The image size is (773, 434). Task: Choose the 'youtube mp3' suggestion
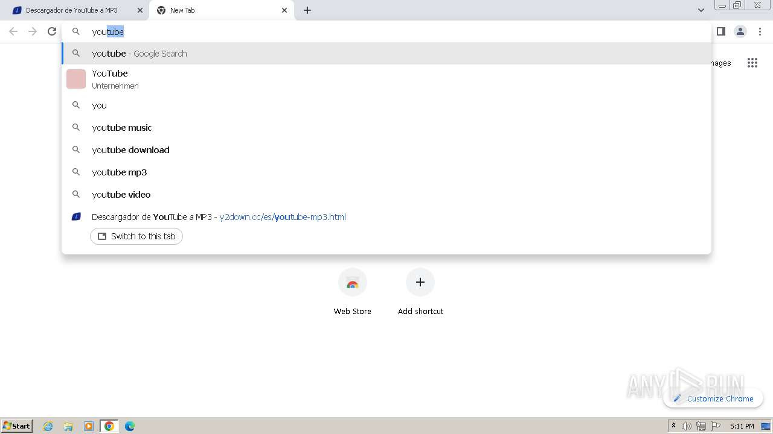(x=386, y=172)
